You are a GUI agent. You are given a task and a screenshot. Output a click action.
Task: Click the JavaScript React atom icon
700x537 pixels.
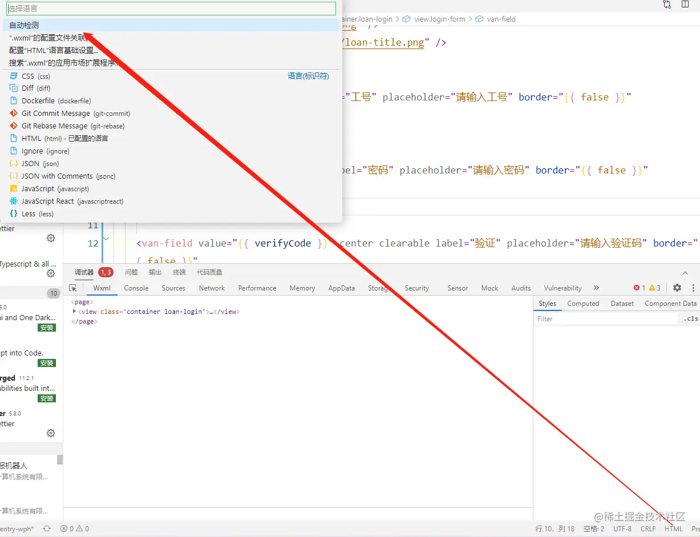coord(14,201)
